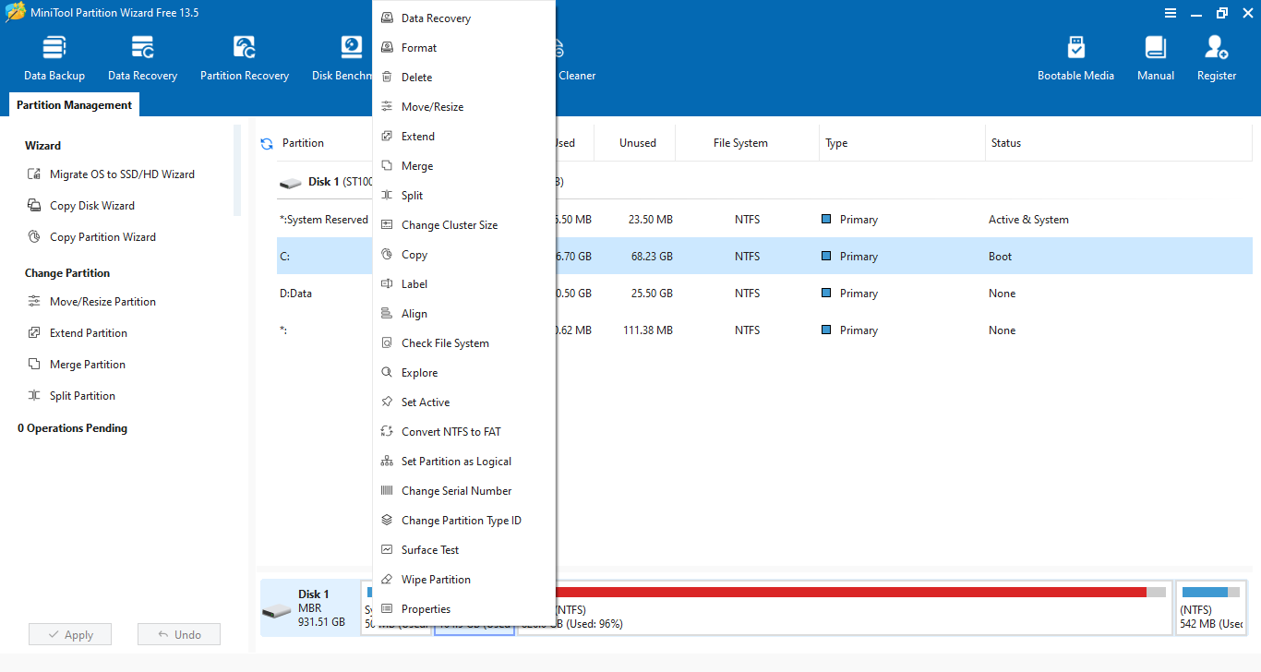
Task: Choose Surface Test menu entry
Action: coord(430,550)
